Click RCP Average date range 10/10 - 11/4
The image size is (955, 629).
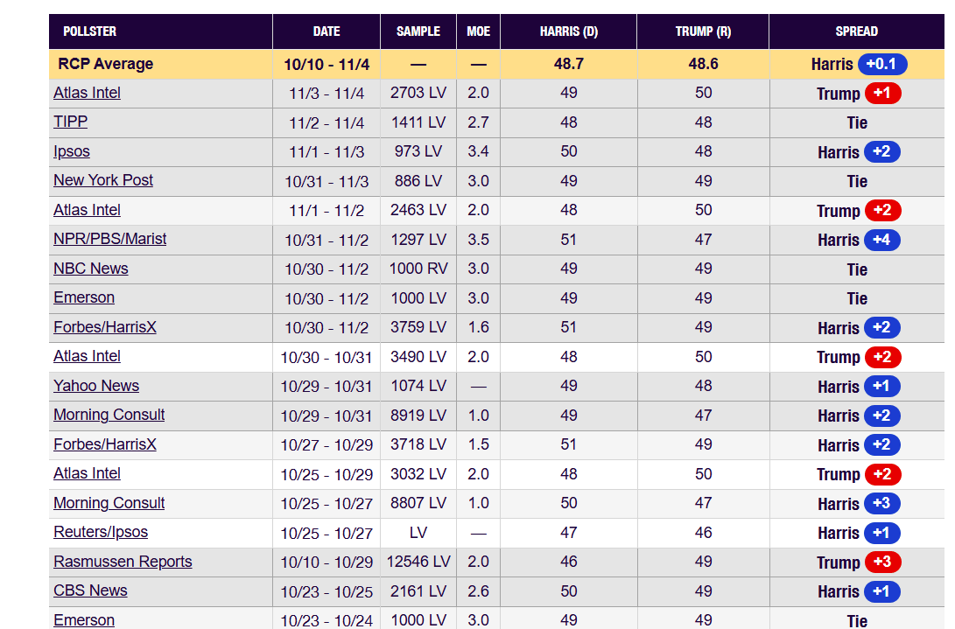[x=327, y=65]
